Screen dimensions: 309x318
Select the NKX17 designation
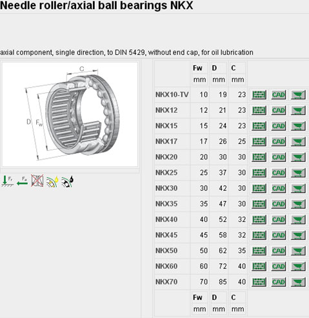[x=166, y=141]
